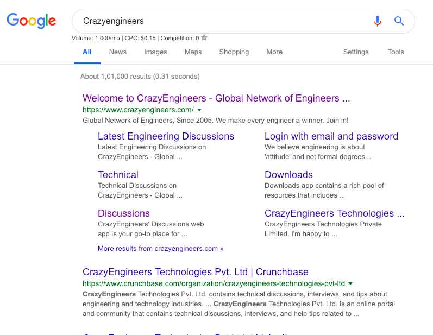This screenshot has width=433, height=335.
Task: Open search Settings
Action: tap(356, 52)
